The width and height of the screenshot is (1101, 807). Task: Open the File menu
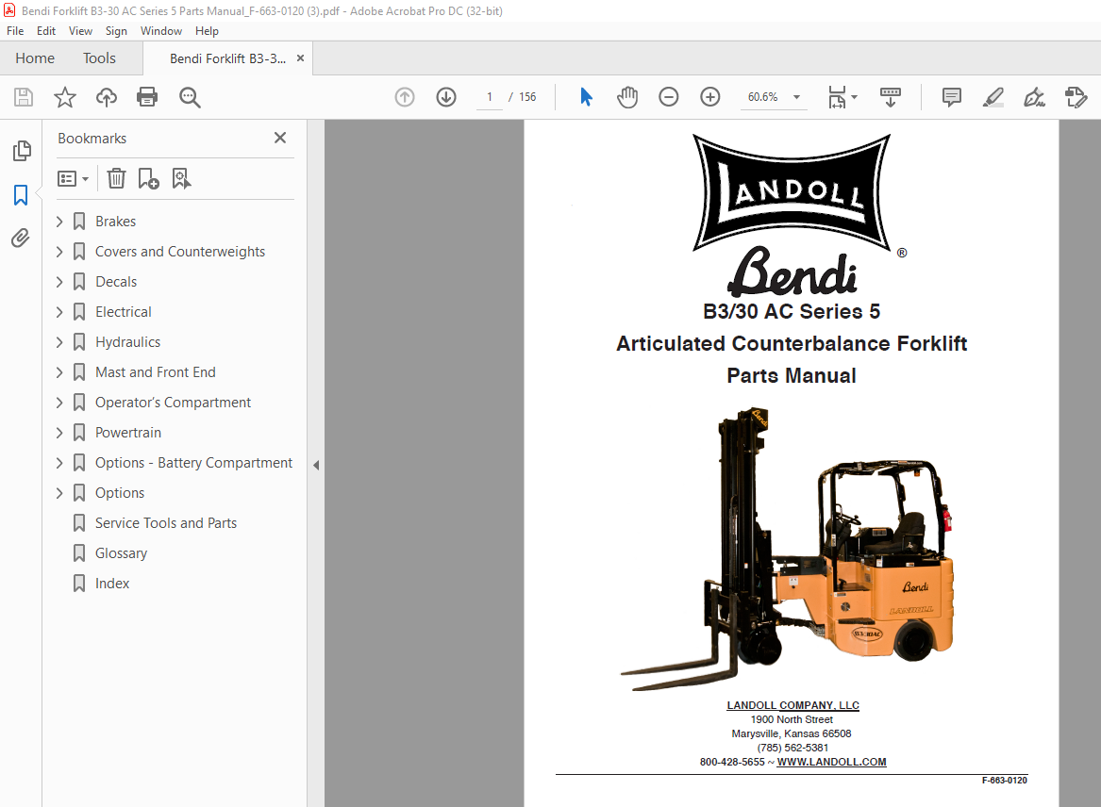pyautogui.click(x=15, y=31)
